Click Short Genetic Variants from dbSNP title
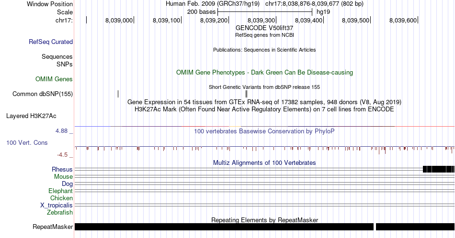 [x=264, y=87]
